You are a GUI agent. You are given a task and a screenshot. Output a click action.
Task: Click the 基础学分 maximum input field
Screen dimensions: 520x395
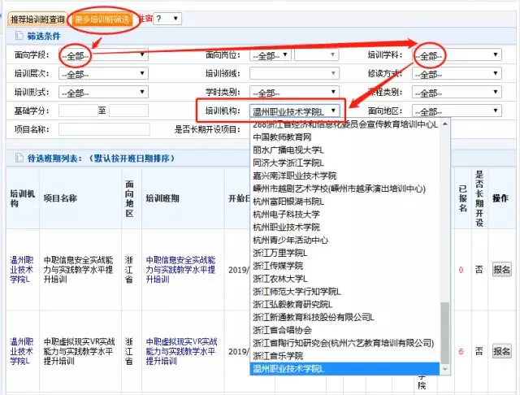[128, 111]
